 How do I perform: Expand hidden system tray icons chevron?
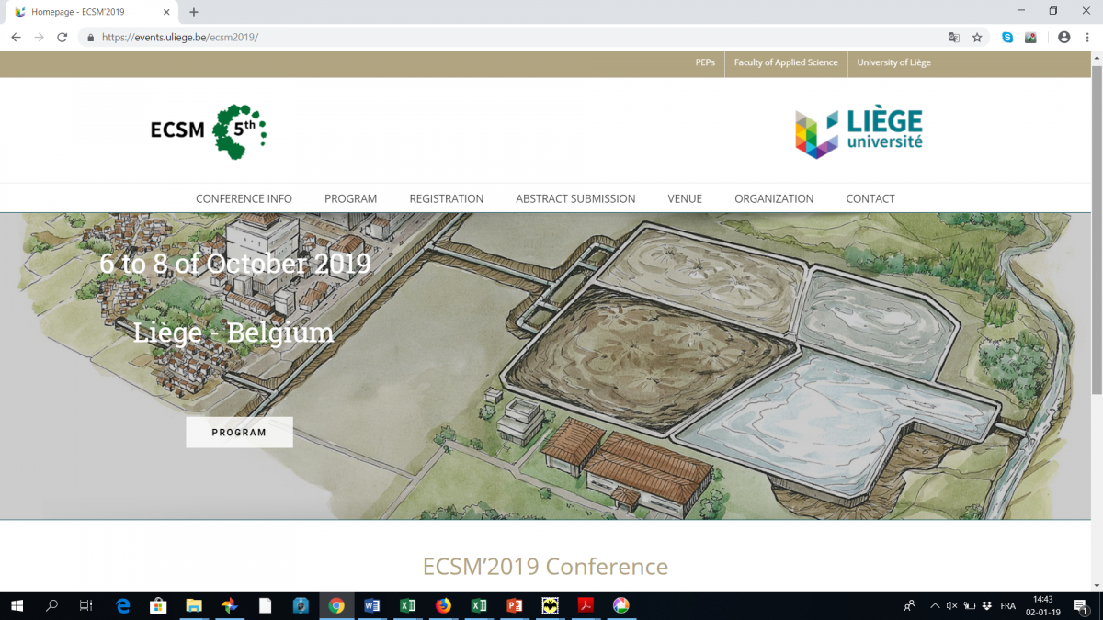click(935, 606)
